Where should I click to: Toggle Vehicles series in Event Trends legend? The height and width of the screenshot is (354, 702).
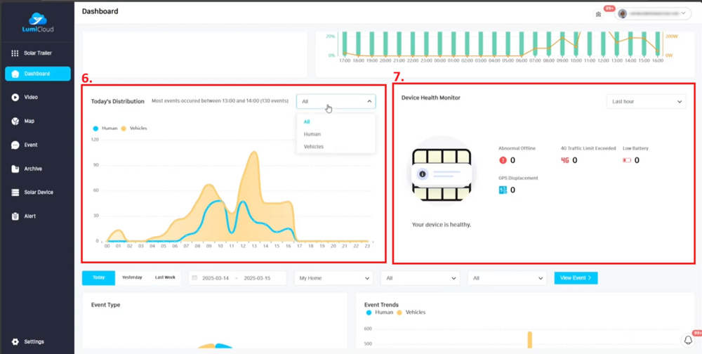(x=411, y=313)
